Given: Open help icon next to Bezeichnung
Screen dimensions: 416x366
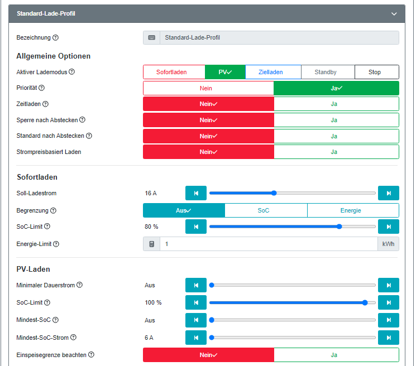Looking at the screenshot, I should [x=55, y=37].
